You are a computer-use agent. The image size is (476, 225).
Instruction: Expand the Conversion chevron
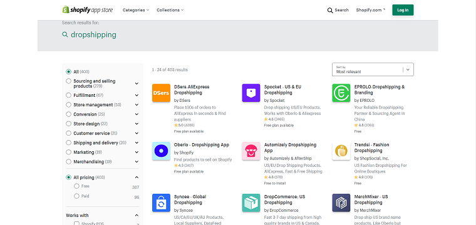(x=137, y=114)
